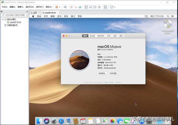Viewport: 178px width, 125px height.
Task: Close the About This Mac window
Action: 64,36
